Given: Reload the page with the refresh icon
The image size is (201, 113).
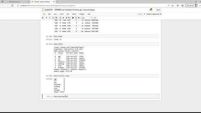Looking at the screenshot, I should [12, 6].
